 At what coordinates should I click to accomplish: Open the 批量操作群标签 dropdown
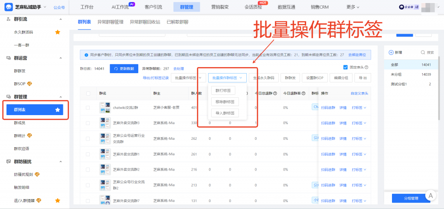(x=227, y=77)
